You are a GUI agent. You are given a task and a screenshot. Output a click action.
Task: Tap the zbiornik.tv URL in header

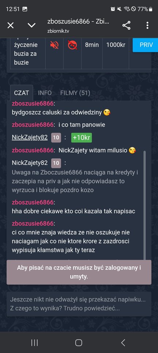coord(58,31)
